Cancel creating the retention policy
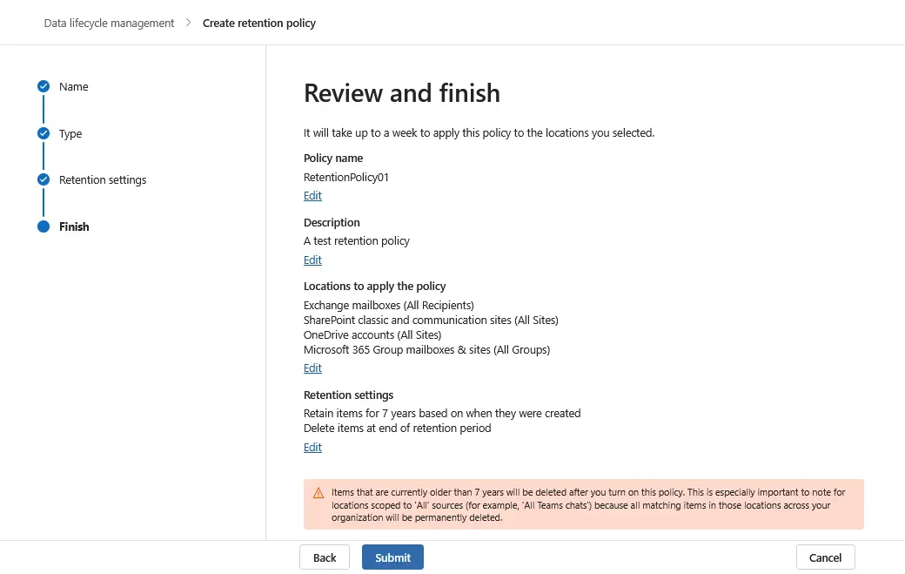Viewport: 905px width, 574px height. tap(825, 557)
